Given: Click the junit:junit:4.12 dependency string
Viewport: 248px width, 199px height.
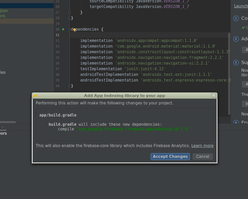Looking at the screenshot, I should (145, 69).
